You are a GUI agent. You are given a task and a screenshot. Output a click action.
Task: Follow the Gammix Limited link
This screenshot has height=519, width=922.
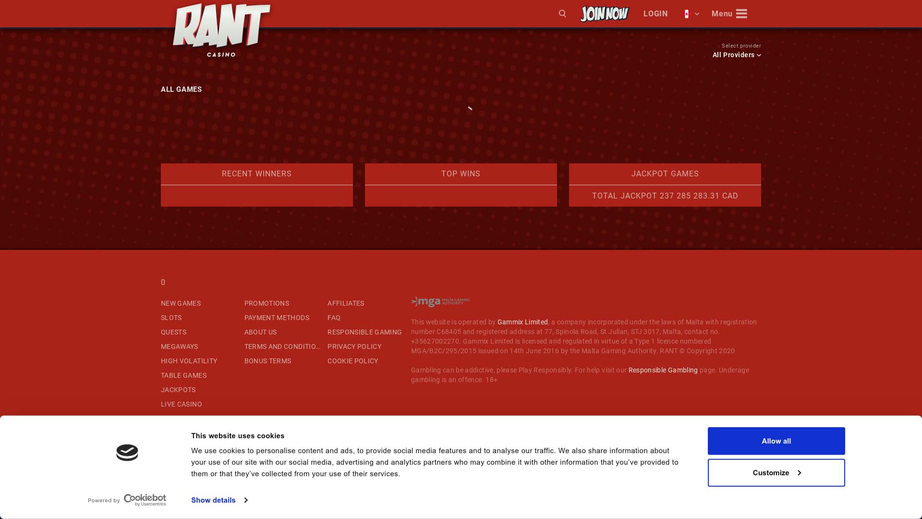(522, 322)
